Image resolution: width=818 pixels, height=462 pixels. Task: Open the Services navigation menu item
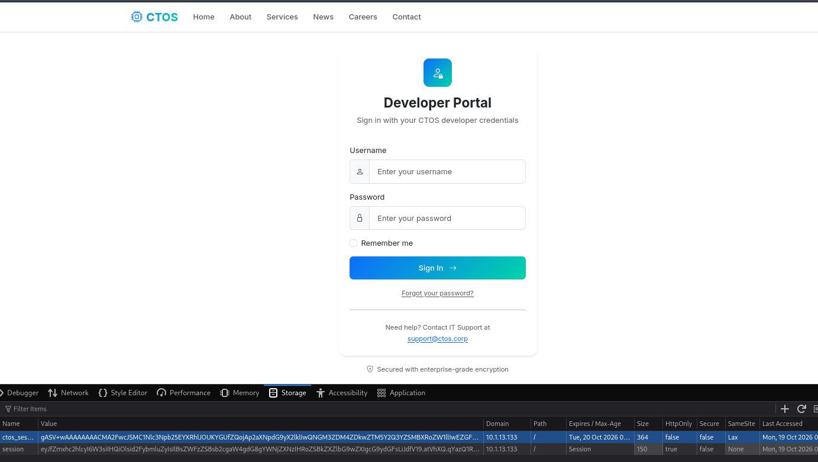282,17
